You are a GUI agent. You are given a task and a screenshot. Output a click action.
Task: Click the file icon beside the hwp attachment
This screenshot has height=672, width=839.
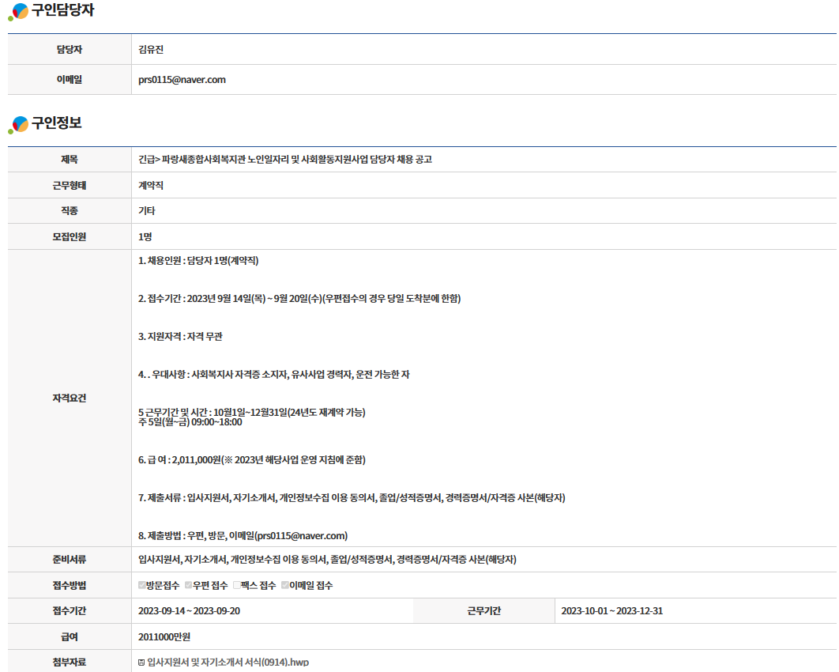click(141, 663)
